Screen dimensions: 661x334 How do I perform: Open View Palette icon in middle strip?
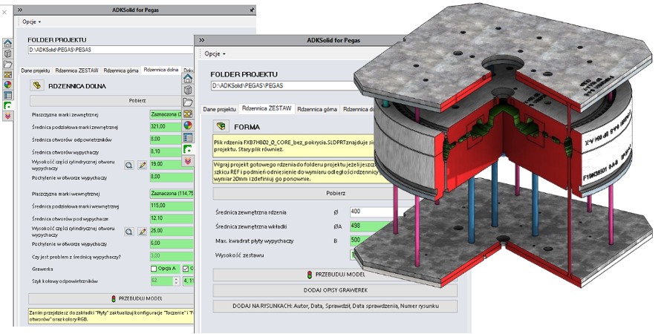[x=188, y=114]
